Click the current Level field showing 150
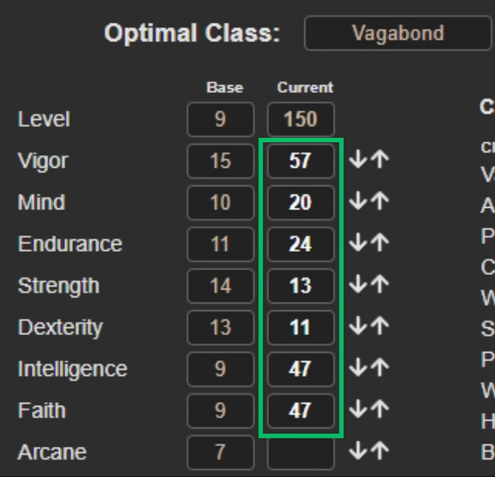This screenshot has height=477, width=495. point(301,120)
